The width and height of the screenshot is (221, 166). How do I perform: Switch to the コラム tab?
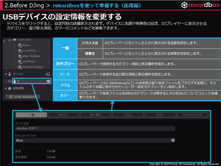128,115
